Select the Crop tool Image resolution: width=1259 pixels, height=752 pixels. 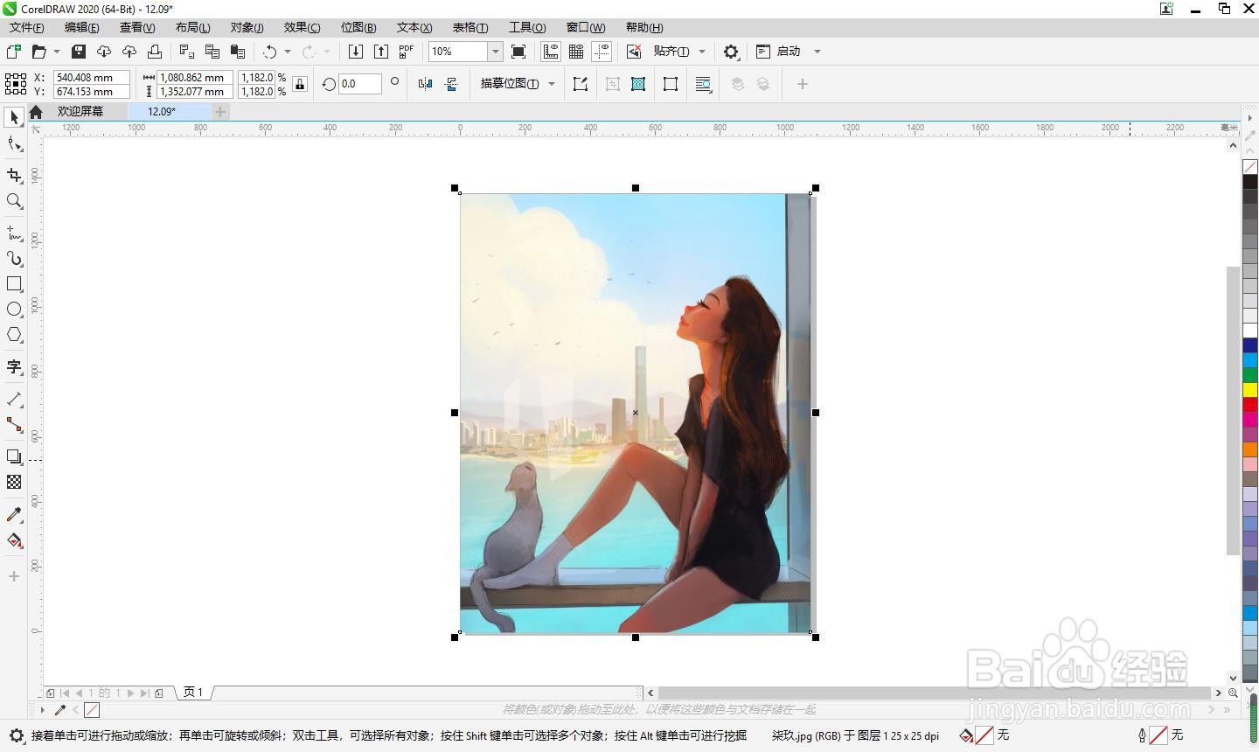[14, 175]
